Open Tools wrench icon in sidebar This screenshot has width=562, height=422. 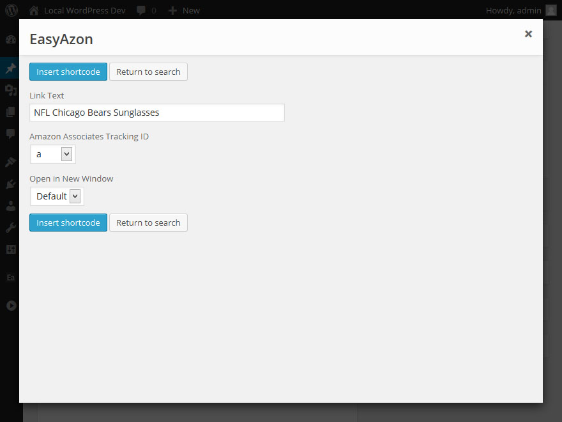point(11,228)
